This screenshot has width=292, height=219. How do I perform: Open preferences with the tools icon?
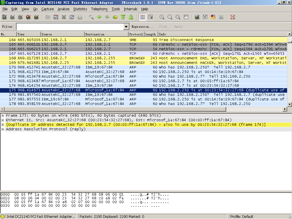(x=221, y=17)
